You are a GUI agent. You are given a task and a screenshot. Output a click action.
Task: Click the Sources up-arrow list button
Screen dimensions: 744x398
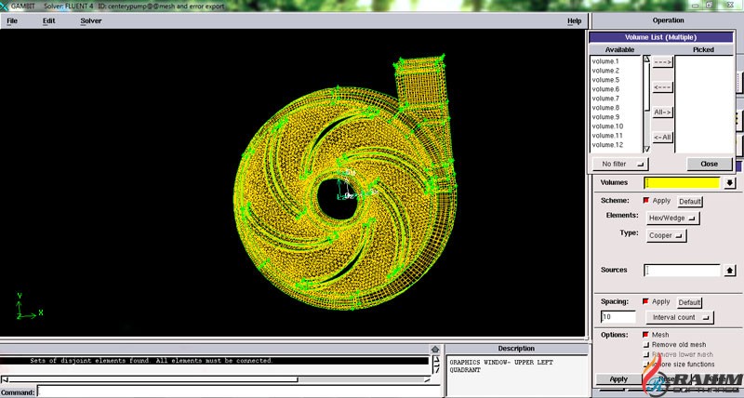(730, 271)
